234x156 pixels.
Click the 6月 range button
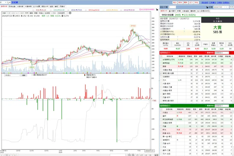[x=141, y=155]
